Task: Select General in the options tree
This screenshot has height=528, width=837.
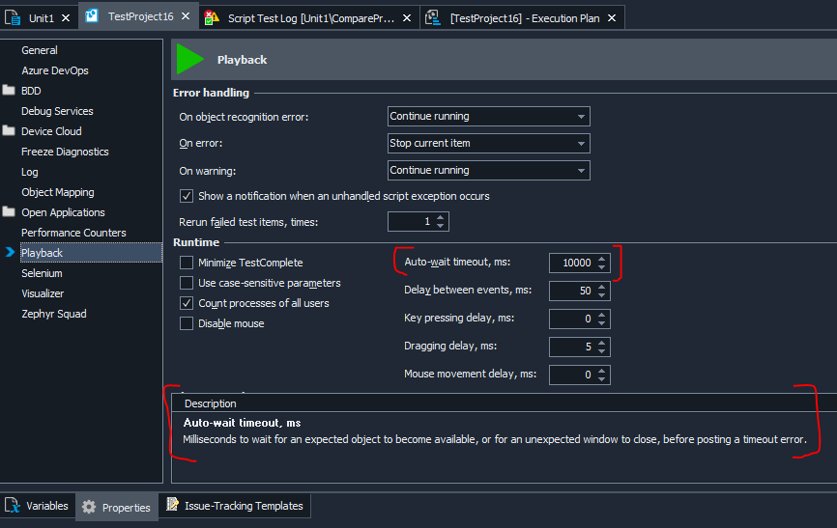Action: click(40, 50)
